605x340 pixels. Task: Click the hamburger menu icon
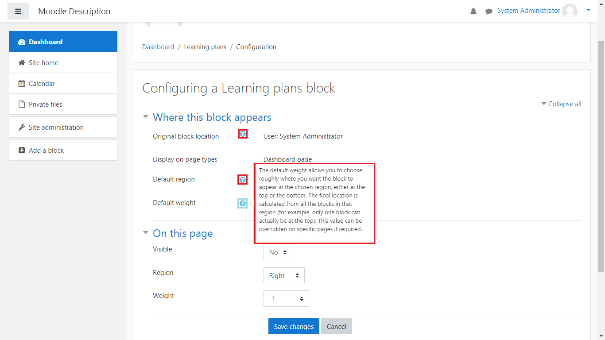[18, 11]
